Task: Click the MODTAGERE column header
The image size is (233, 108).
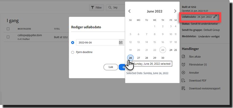Action: [x=24, y=29]
